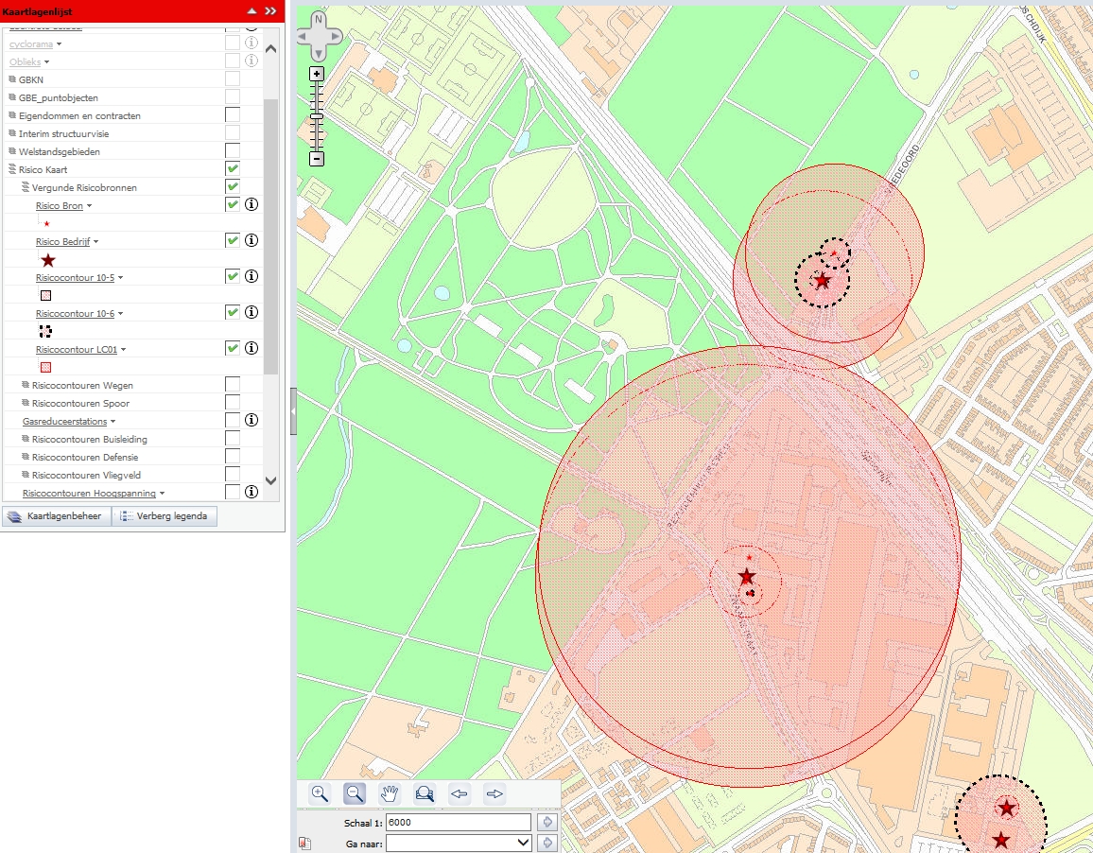Screen dimensions: 1093x853
Task: Hide the Risicocontour 10-6 layer
Action: 233,312
